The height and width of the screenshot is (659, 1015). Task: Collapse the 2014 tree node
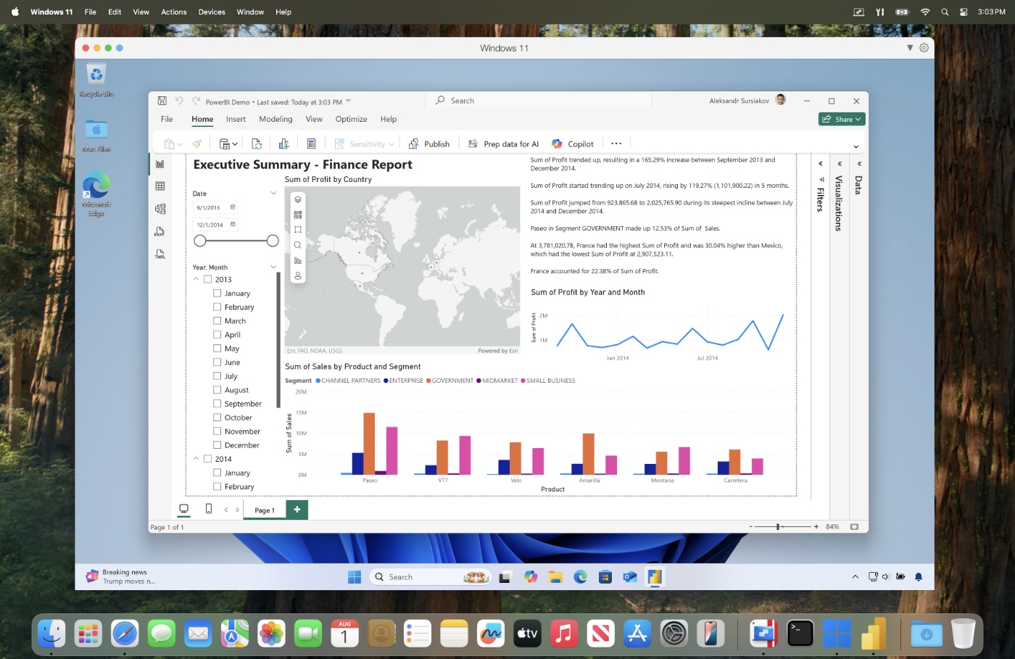click(x=196, y=459)
